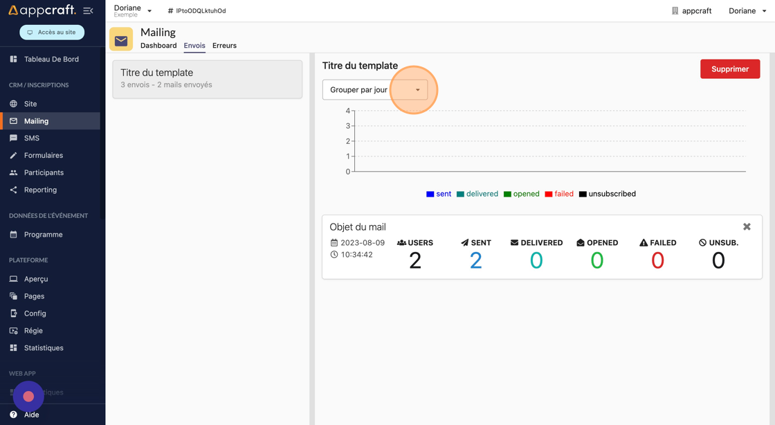This screenshot has width=775, height=425.
Task: Click the Accès au site button
Action: click(52, 33)
